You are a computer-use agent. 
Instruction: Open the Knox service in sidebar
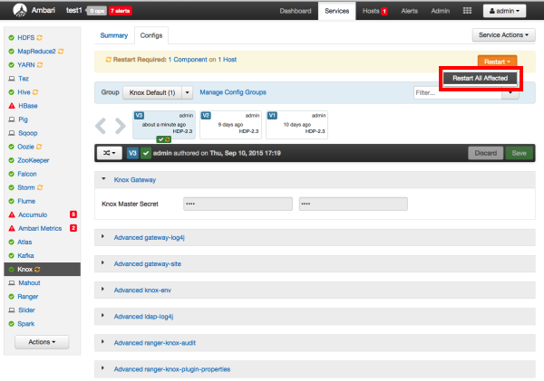[x=43, y=270]
